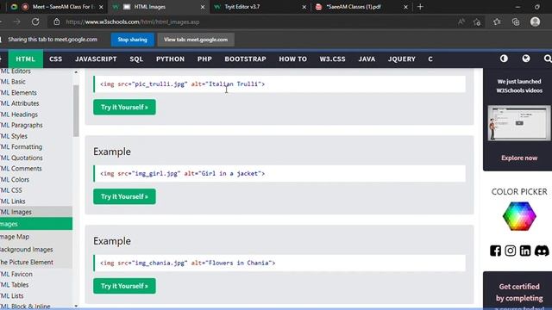Open W3Schools Facebook page icon

(x=495, y=251)
